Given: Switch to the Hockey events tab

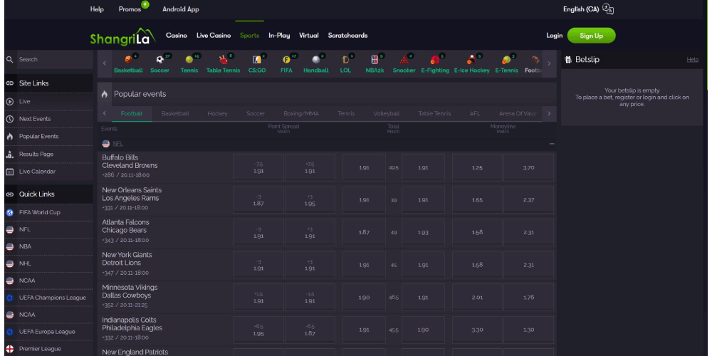Looking at the screenshot, I should coord(217,114).
